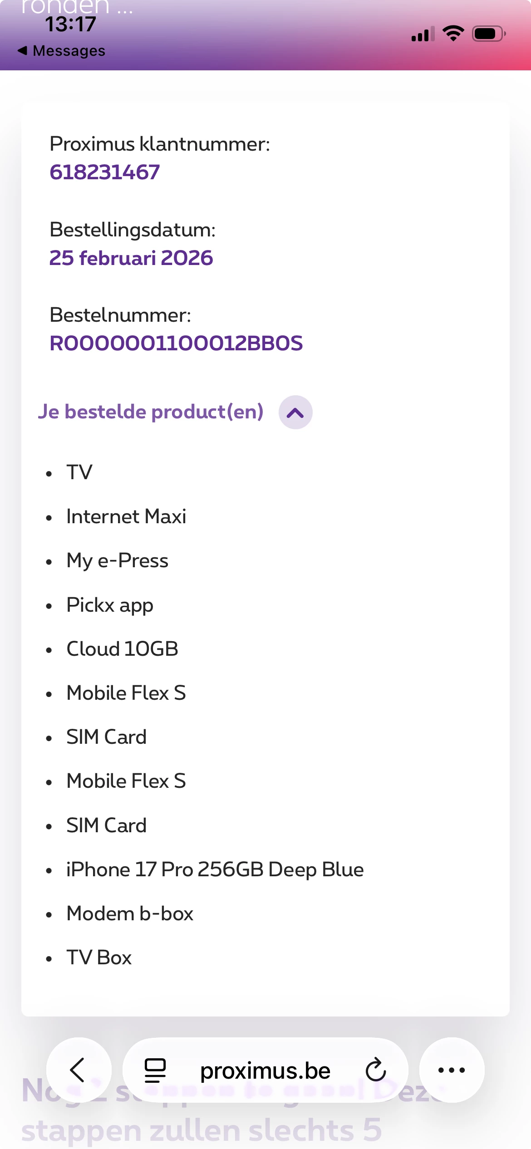Open the page settings icon in address bar
This screenshot has width=531, height=1149.
coord(155,1070)
